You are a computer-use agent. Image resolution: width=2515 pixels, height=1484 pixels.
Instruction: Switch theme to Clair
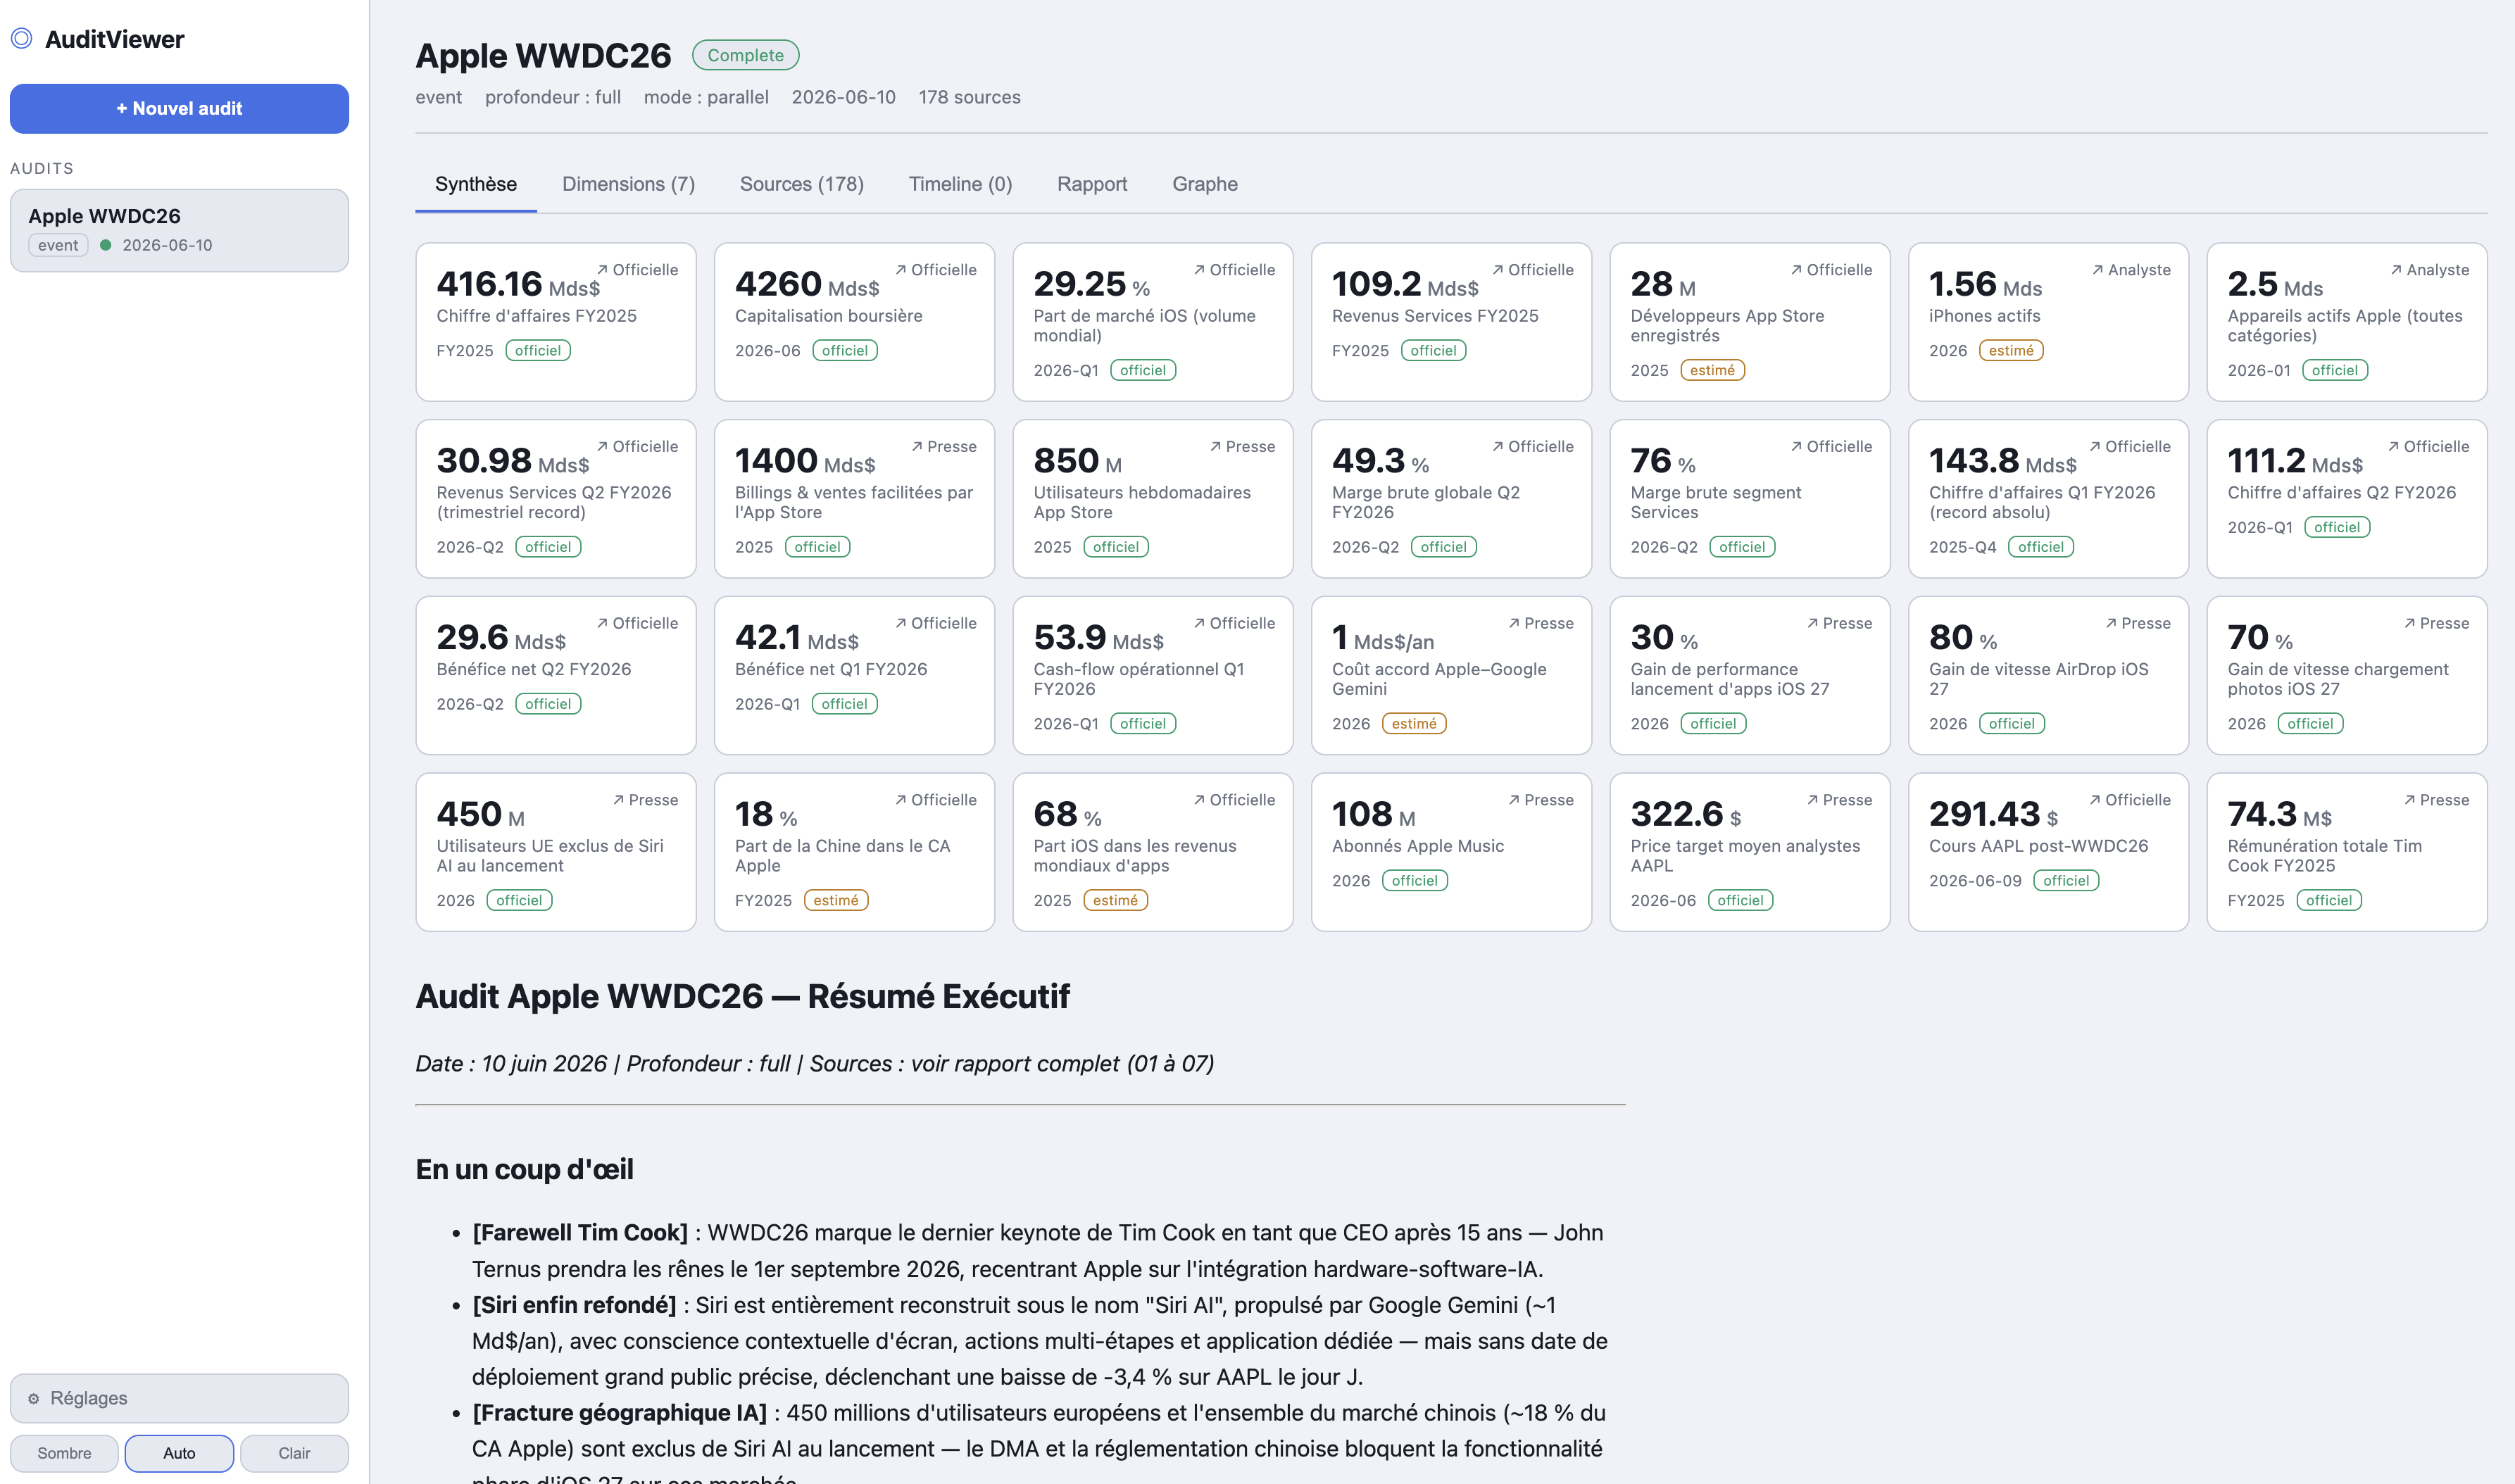294,1453
